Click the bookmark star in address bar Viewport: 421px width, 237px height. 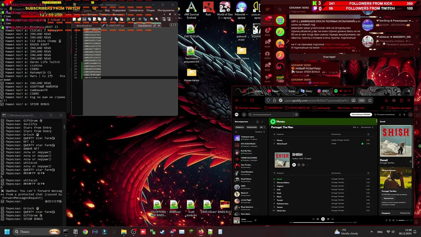[x=370, y=100]
